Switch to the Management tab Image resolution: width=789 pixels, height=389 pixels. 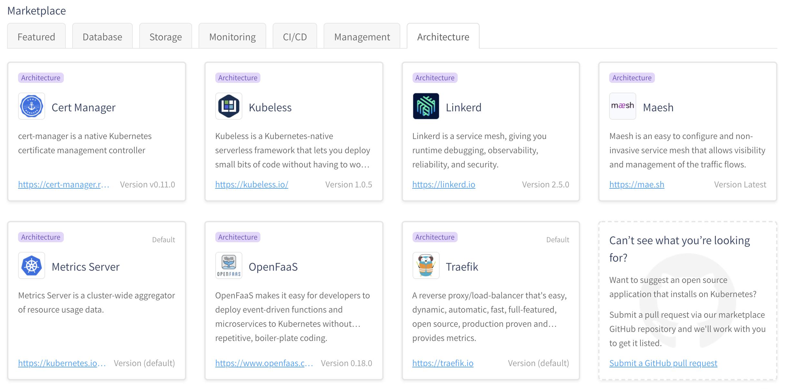pyautogui.click(x=362, y=36)
